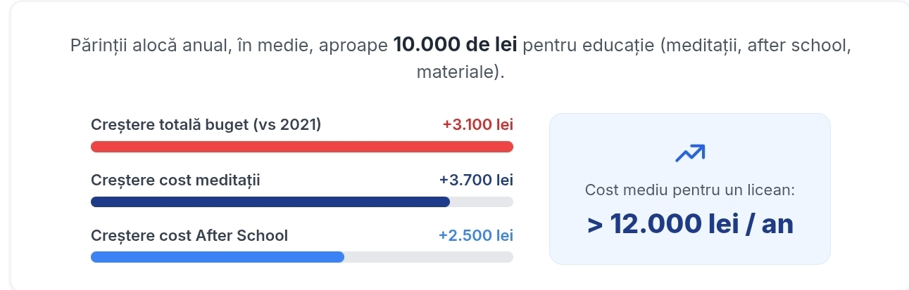Click the unfilled gray part of After School bar

429,257
